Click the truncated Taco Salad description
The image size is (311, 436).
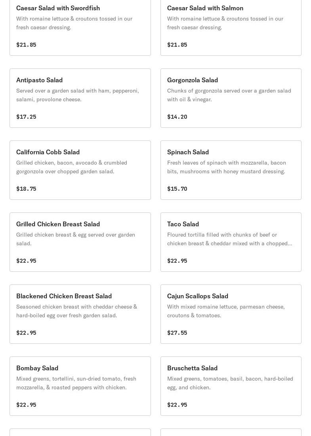click(x=229, y=239)
